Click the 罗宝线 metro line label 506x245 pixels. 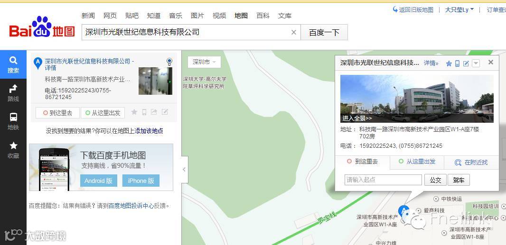click(327, 218)
